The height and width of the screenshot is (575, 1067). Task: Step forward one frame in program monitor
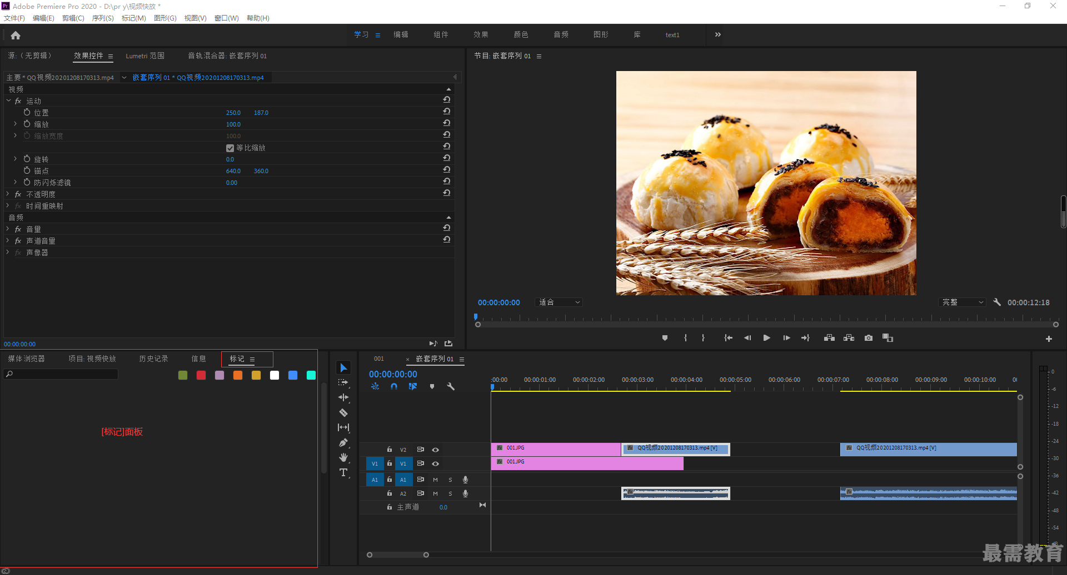[x=786, y=338]
